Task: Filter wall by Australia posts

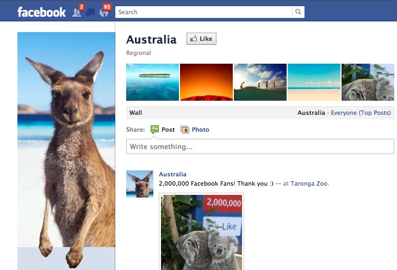Action: (311, 113)
